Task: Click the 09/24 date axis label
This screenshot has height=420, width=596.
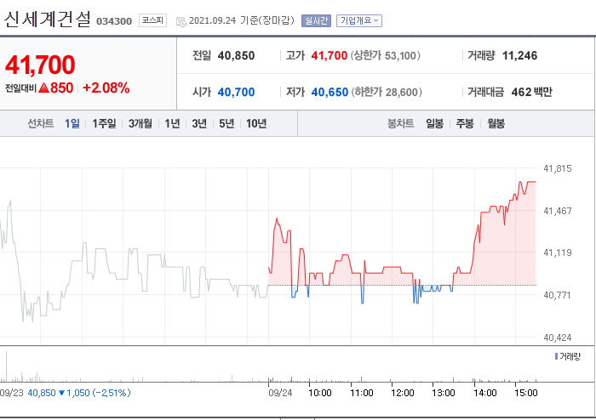Action: pyautogui.click(x=280, y=393)
